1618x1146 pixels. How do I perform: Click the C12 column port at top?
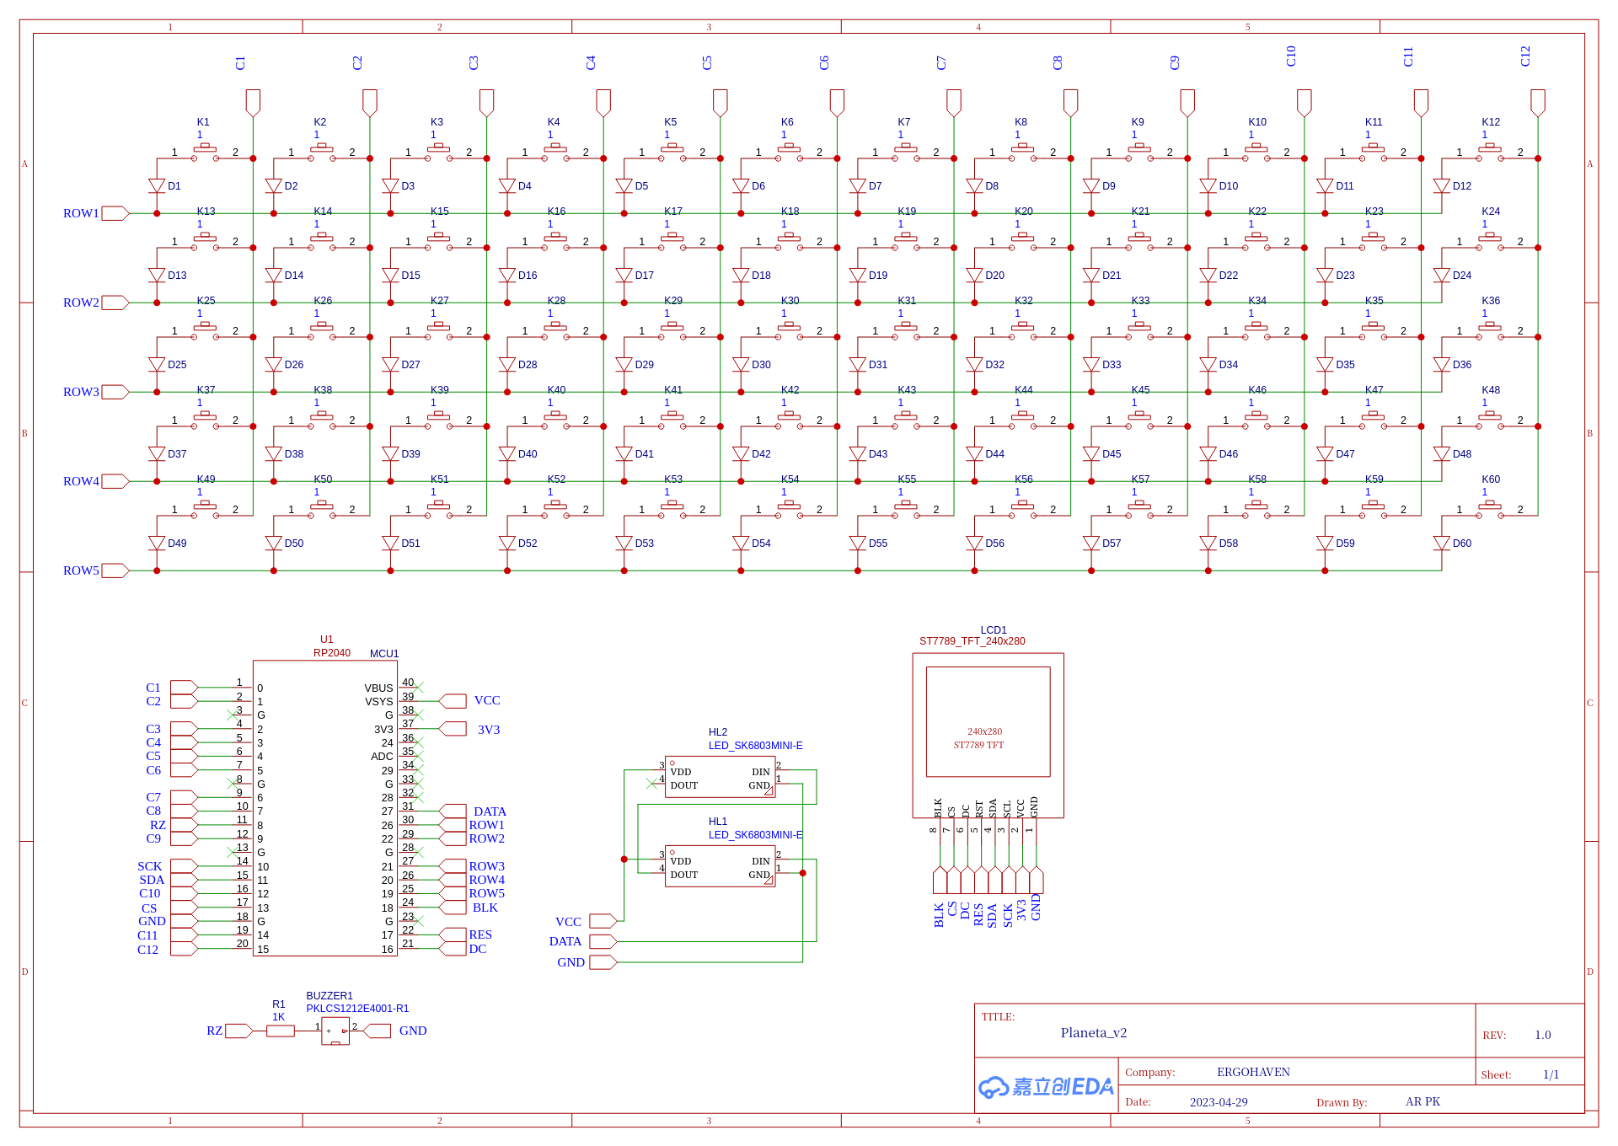[x=1538, y=103]
